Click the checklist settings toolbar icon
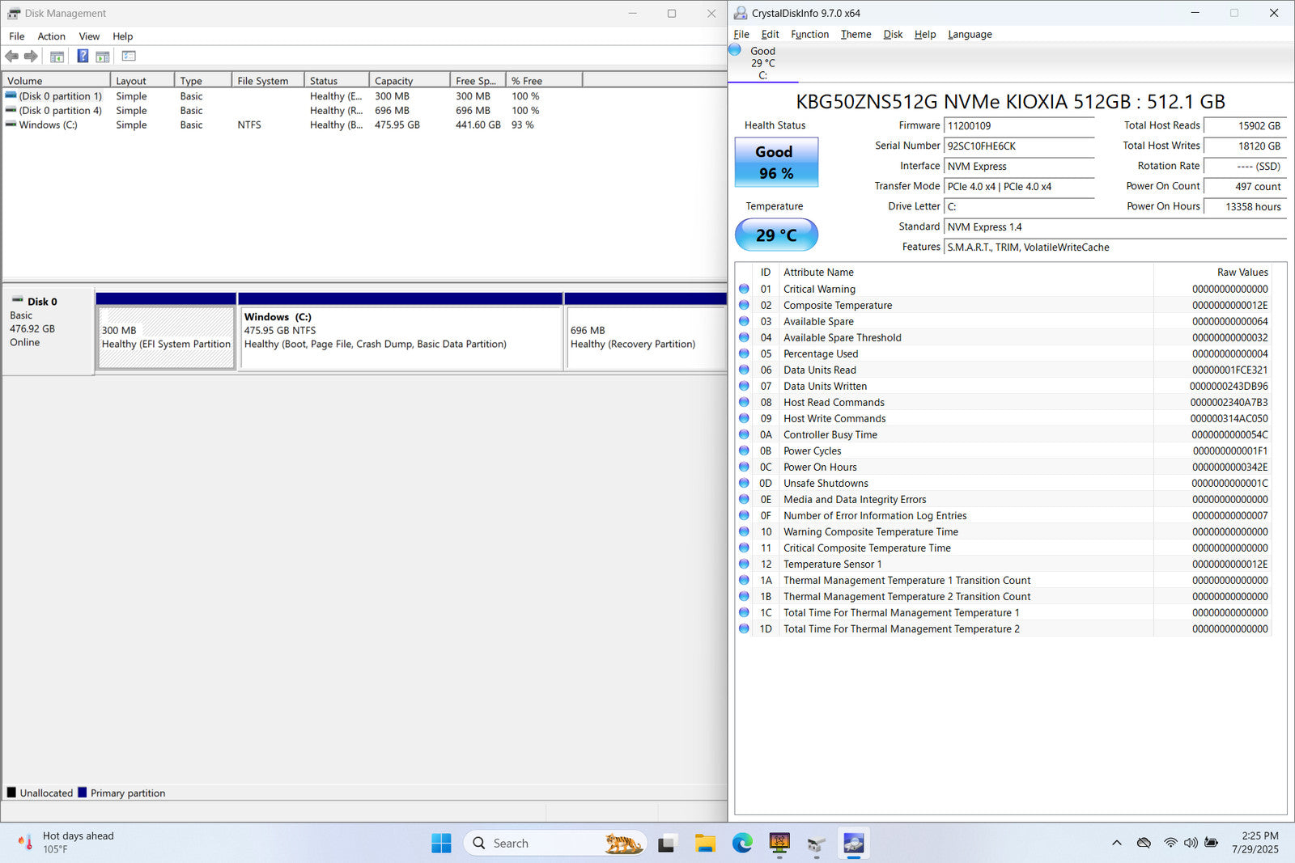The image size is (1295, 863). tap(129, 57)
